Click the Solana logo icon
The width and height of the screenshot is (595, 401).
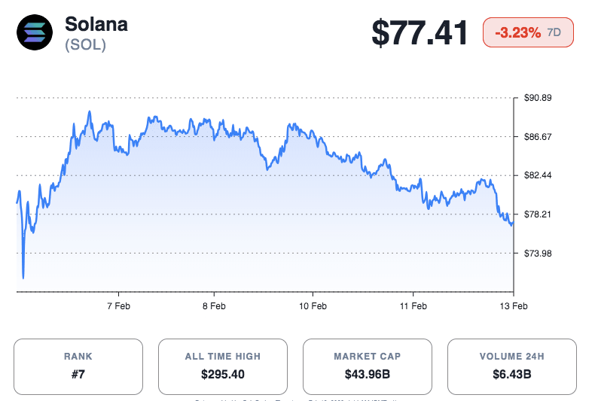pyautogui.click(x=35, y=33)
